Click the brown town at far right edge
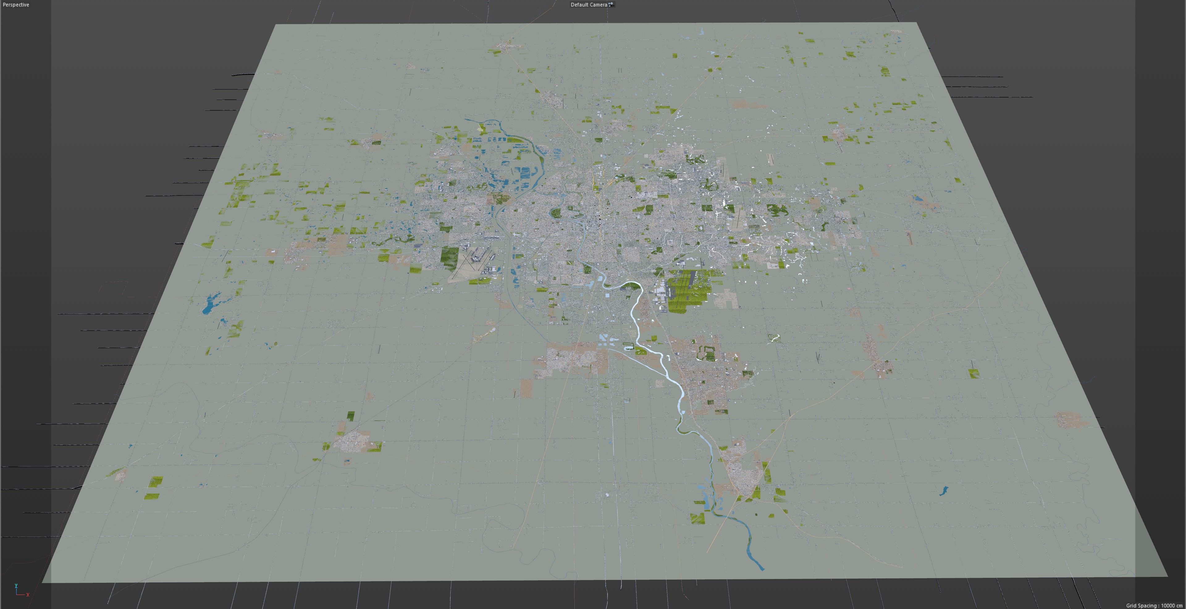 point(1069,419)
